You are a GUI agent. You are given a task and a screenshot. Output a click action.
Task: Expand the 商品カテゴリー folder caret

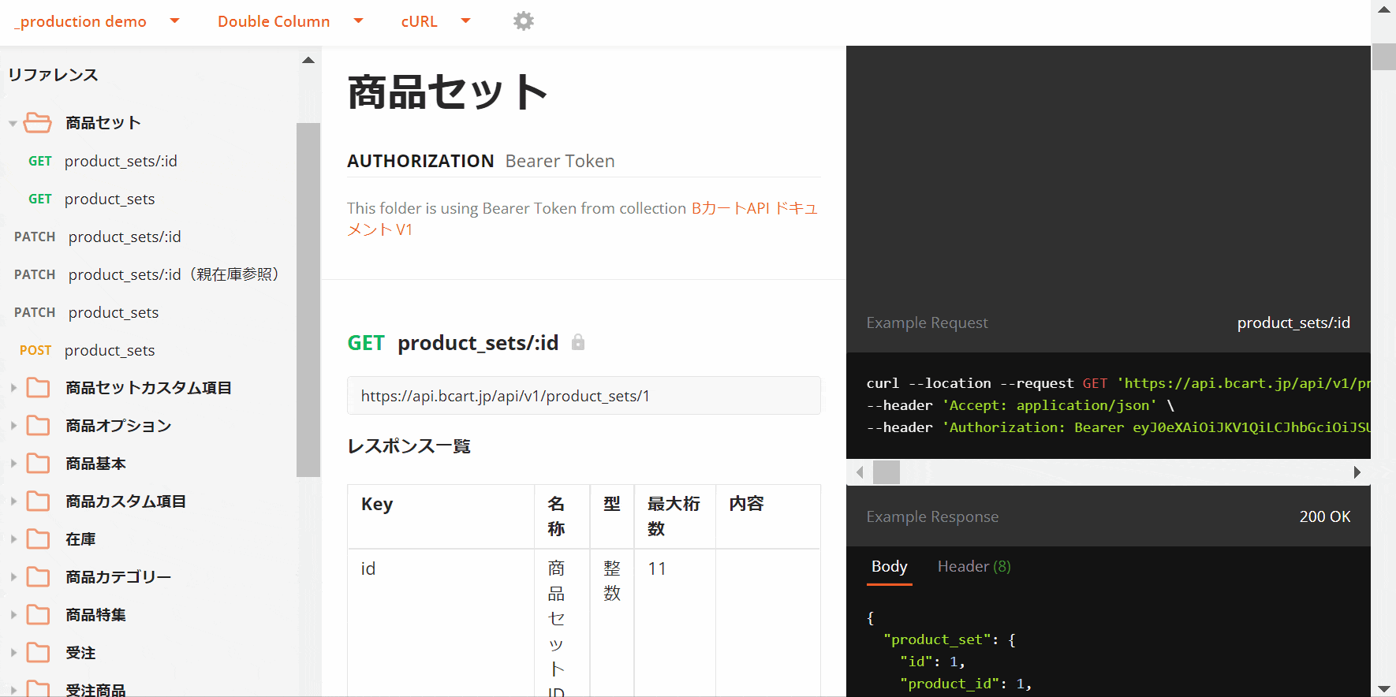coord(13,577)
